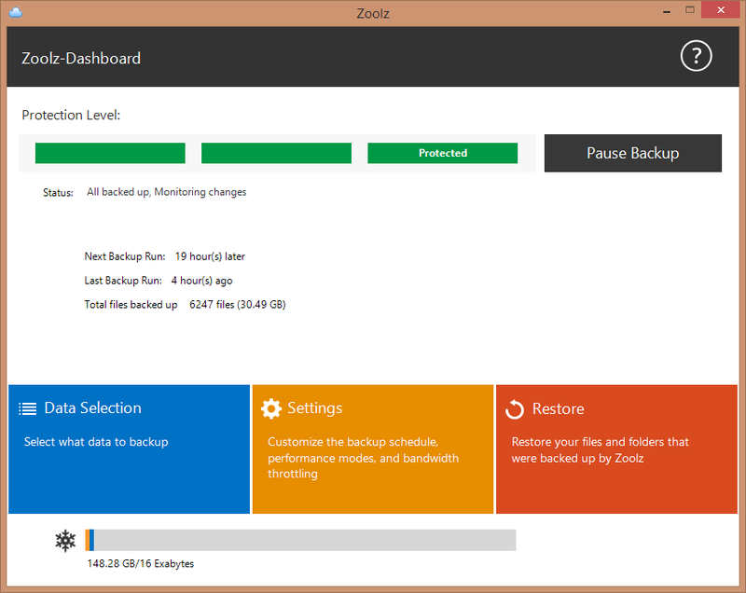Click the storage usage progress bar

[x=300, y=540]
